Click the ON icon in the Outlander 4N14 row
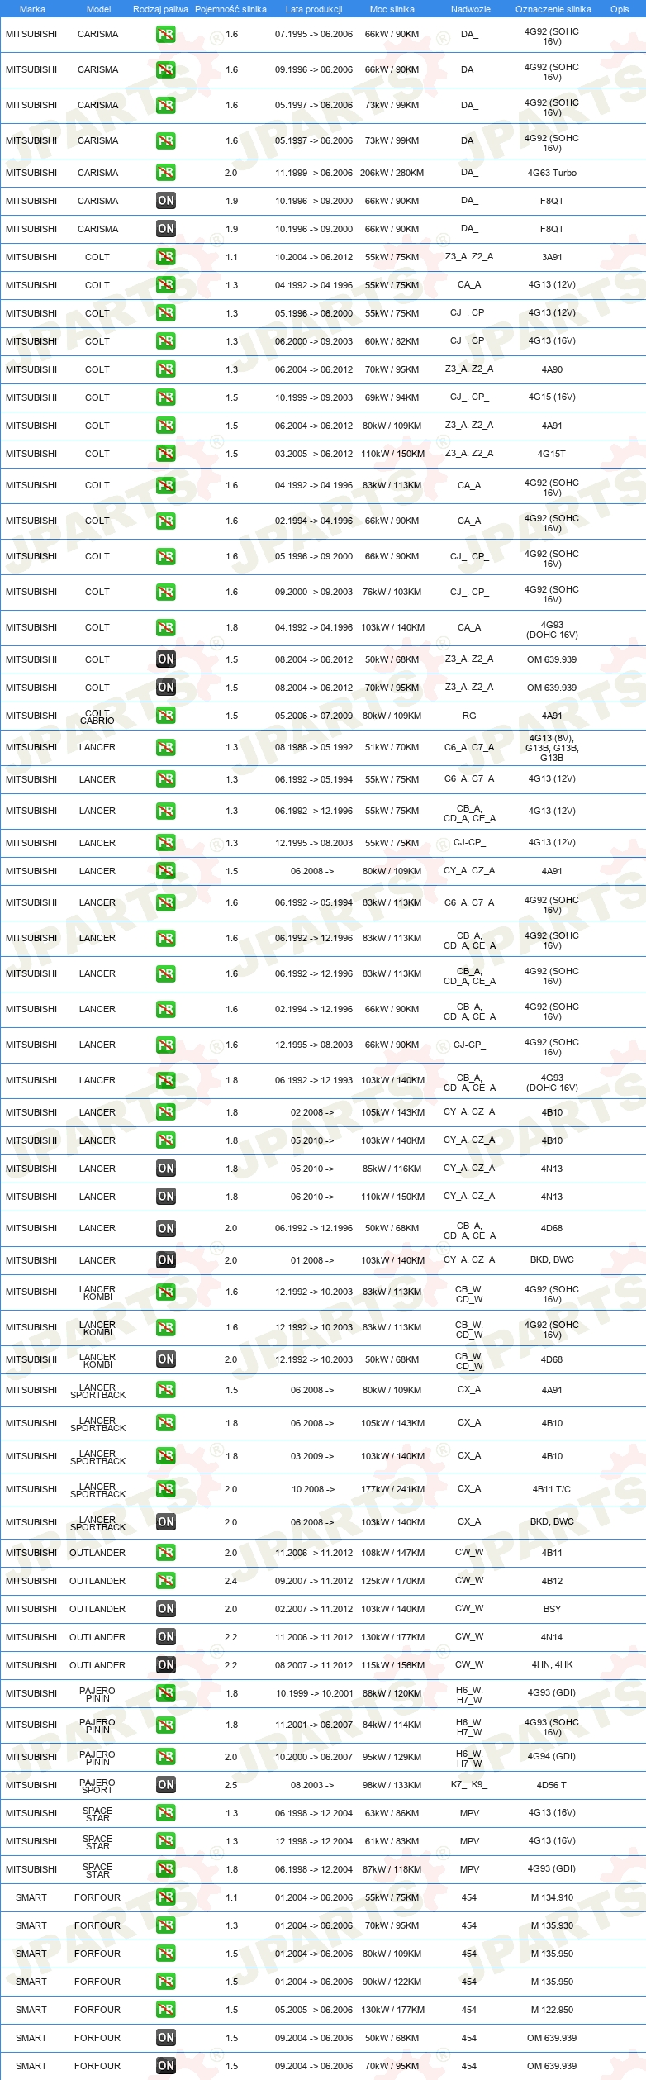This screenshot has height=2080, width=646. coord(166,1637)
